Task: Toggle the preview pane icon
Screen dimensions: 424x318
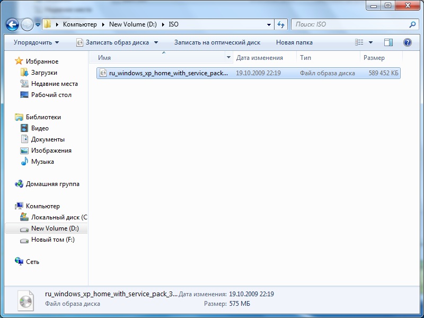Action: pyautogui.click(x=388, y=42)
